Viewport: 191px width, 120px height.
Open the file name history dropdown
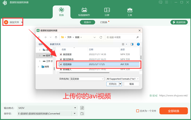[x=103, y=79]
